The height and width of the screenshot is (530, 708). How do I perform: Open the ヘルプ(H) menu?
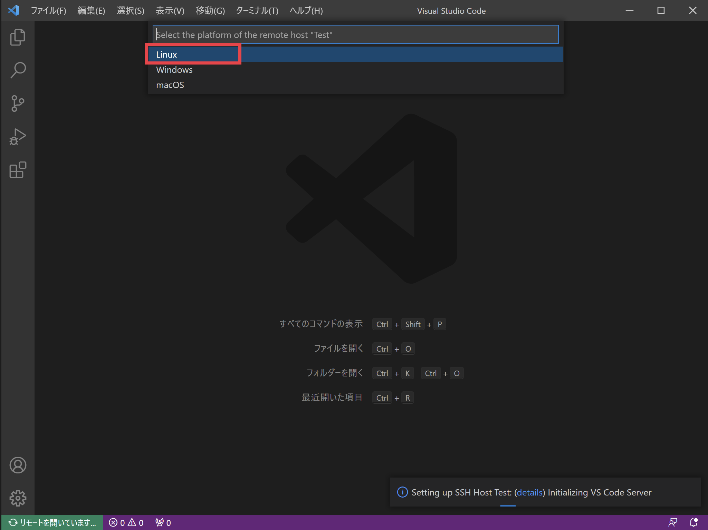(305, 10)
